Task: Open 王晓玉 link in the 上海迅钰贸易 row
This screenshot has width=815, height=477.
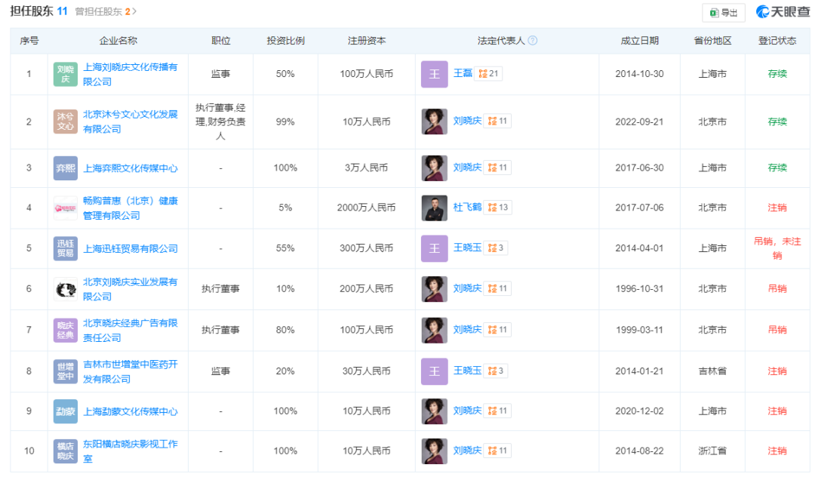Action: [467, 248]
